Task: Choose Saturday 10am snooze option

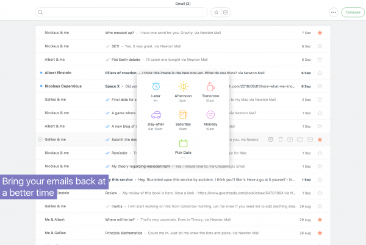Action: 183,120
